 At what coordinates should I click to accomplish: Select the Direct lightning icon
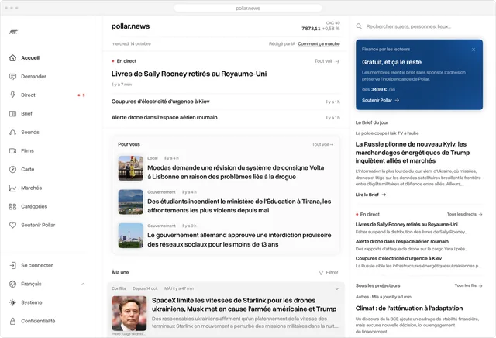click(12, 95)
